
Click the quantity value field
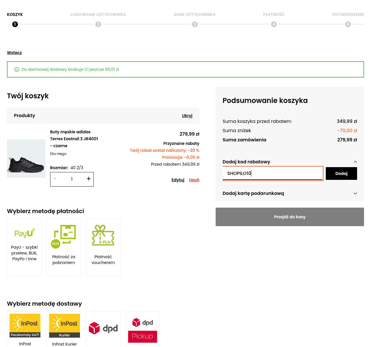click(x=72, y=179)
